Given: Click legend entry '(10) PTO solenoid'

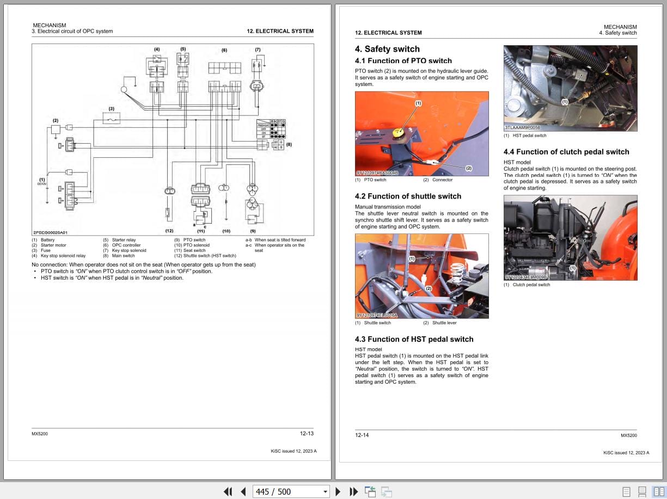Looking at the screenshot, I should coord(192,245).
